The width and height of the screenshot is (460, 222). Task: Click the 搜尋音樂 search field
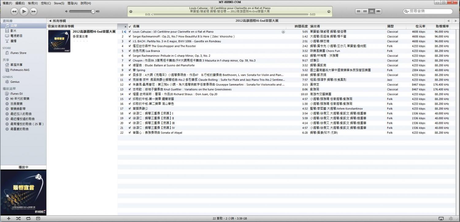point(428,11)
